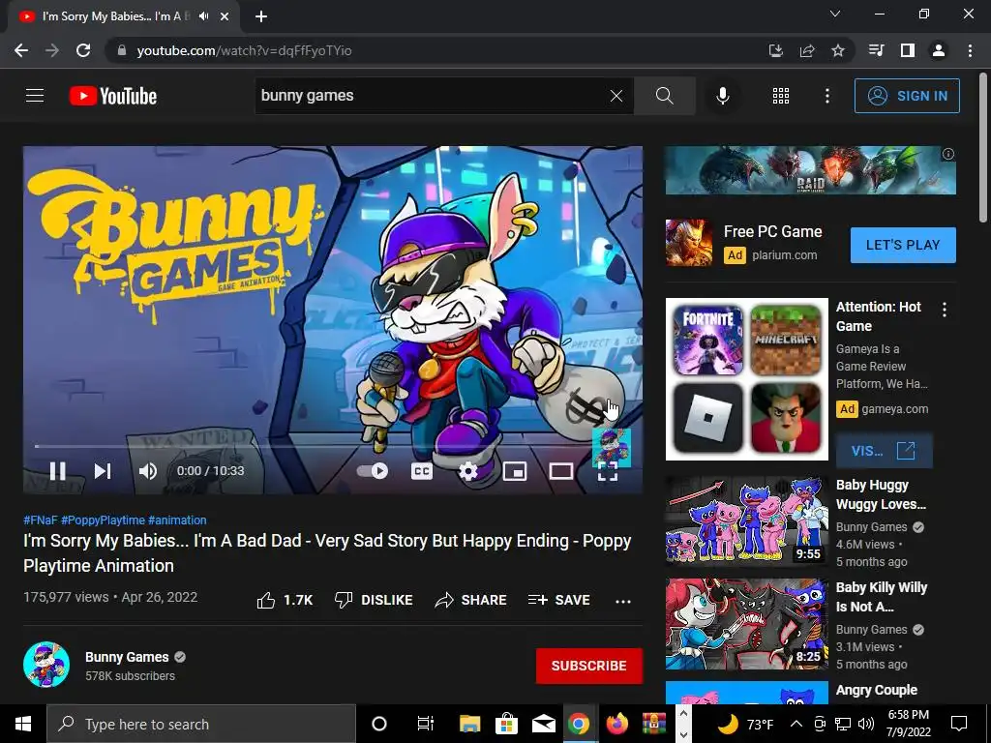
Task: Open Bunny Games channel avatar
Action: 46,665
